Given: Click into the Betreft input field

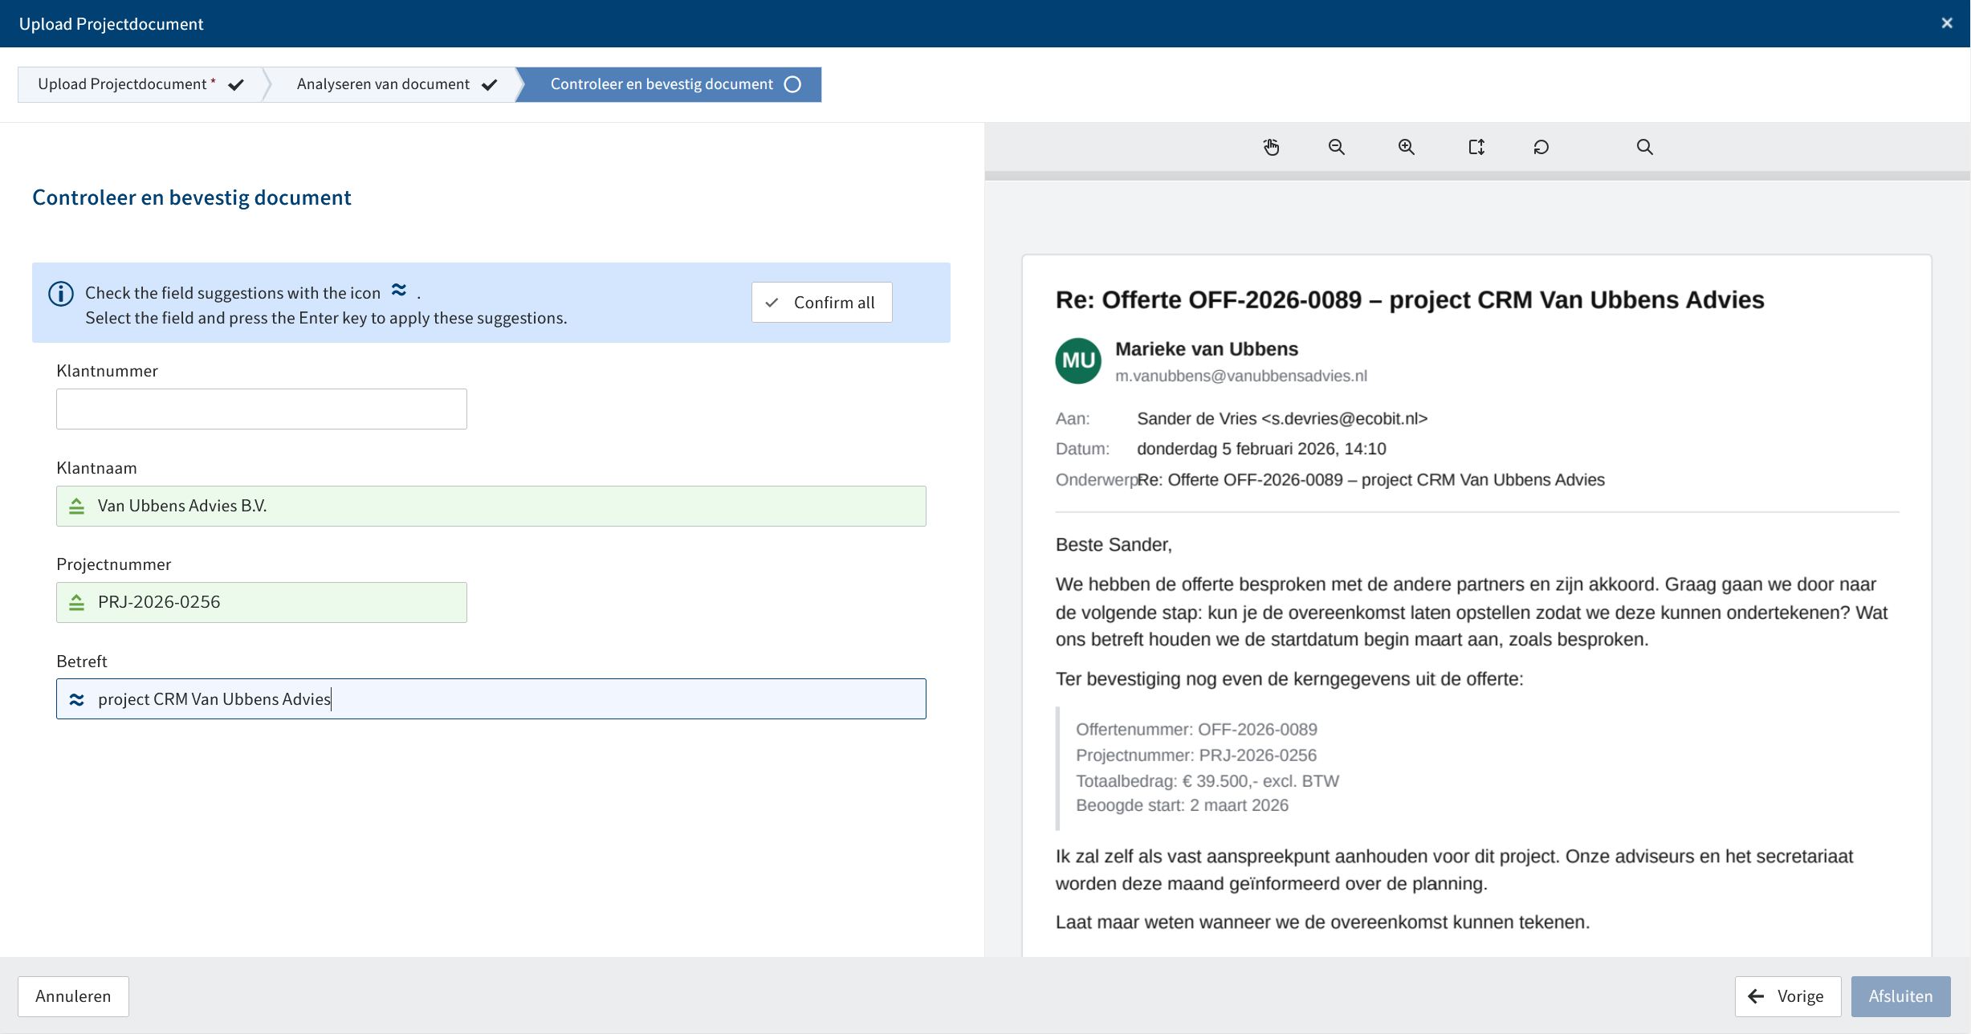Looking at the screenshot, I should pyautogui.click(x=491, y=699).
